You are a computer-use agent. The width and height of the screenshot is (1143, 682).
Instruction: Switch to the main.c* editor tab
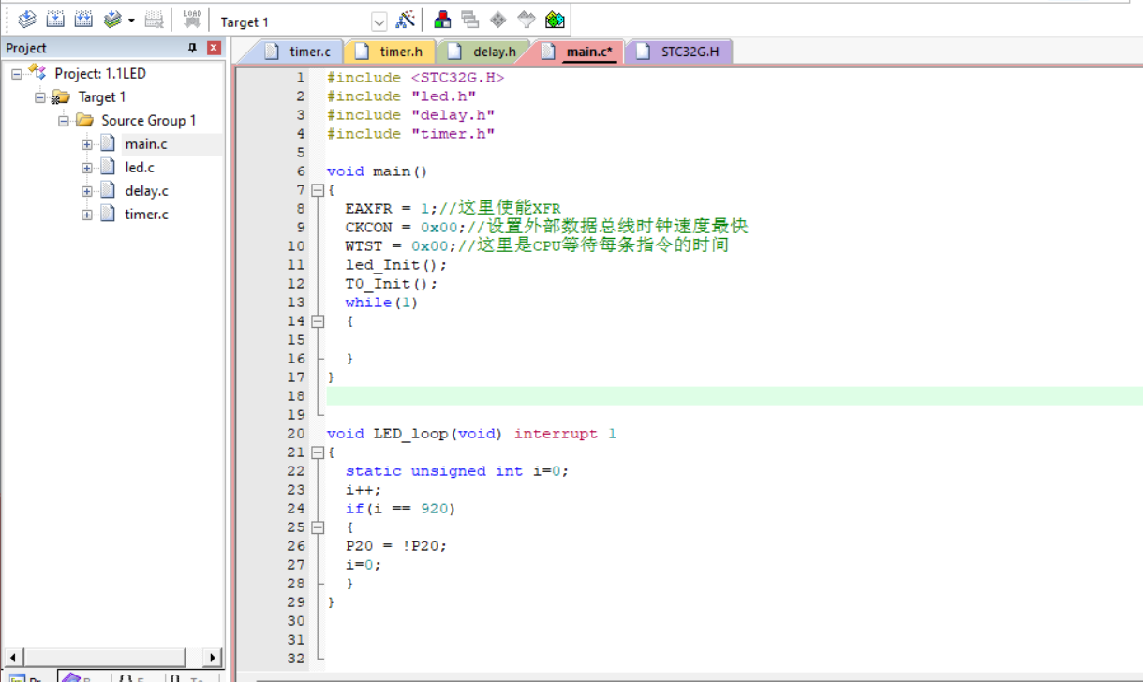580,52
